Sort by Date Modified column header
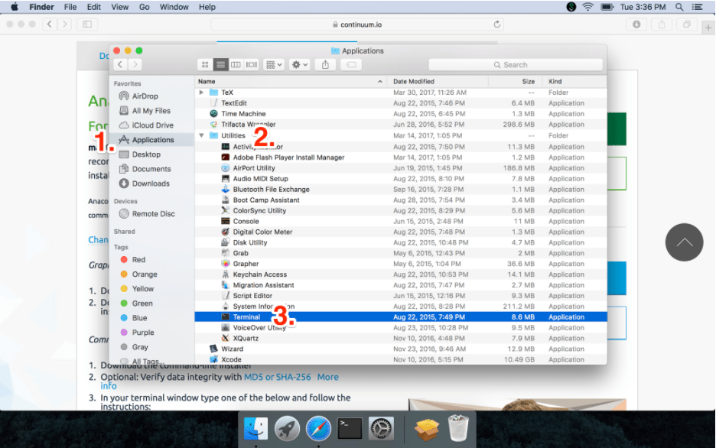716x448 pixels. click(438, 82)
